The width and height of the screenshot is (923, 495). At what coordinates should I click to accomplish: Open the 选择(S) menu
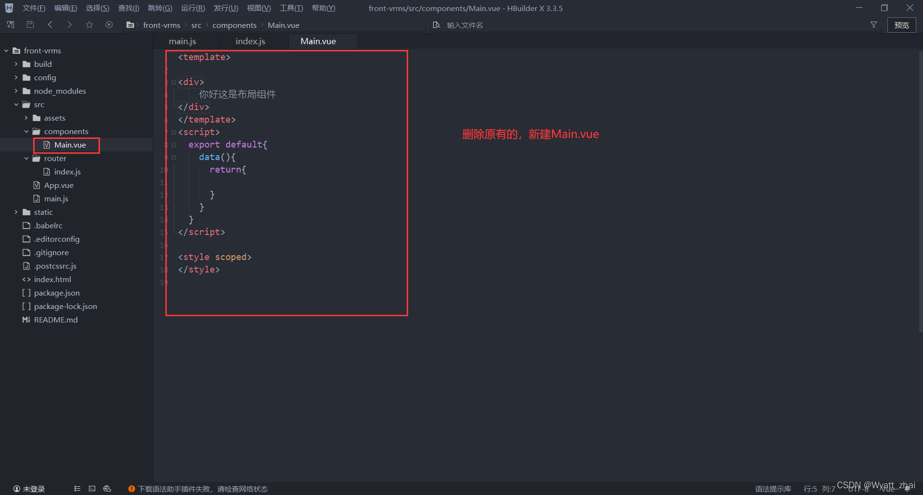[98, 8]
